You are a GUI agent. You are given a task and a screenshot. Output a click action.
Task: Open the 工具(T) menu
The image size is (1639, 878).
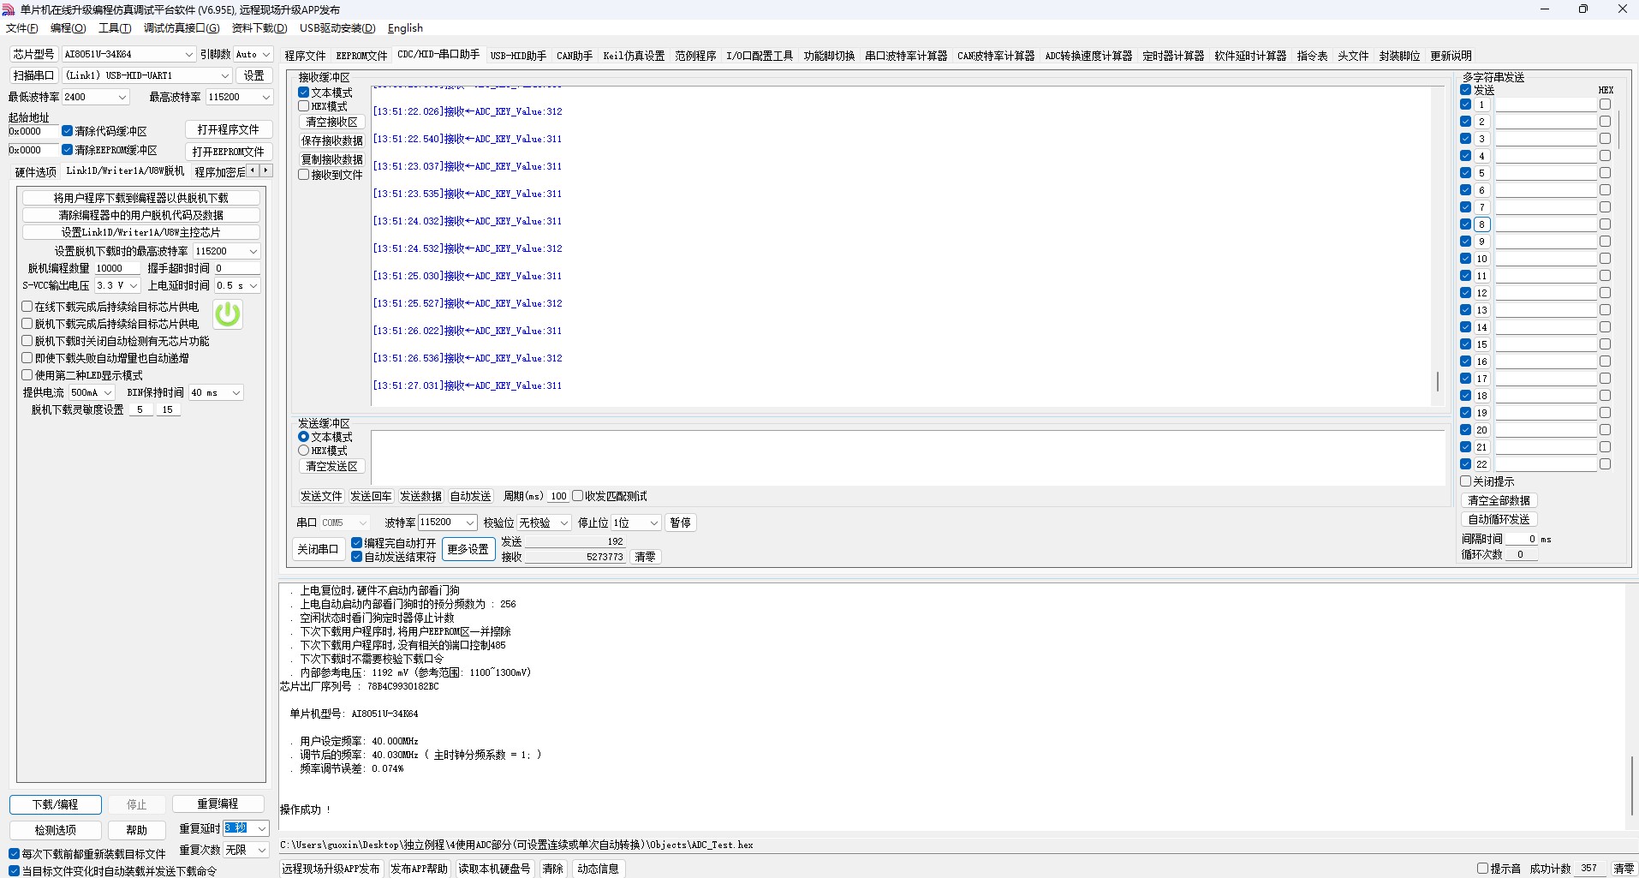coord(115,28)
